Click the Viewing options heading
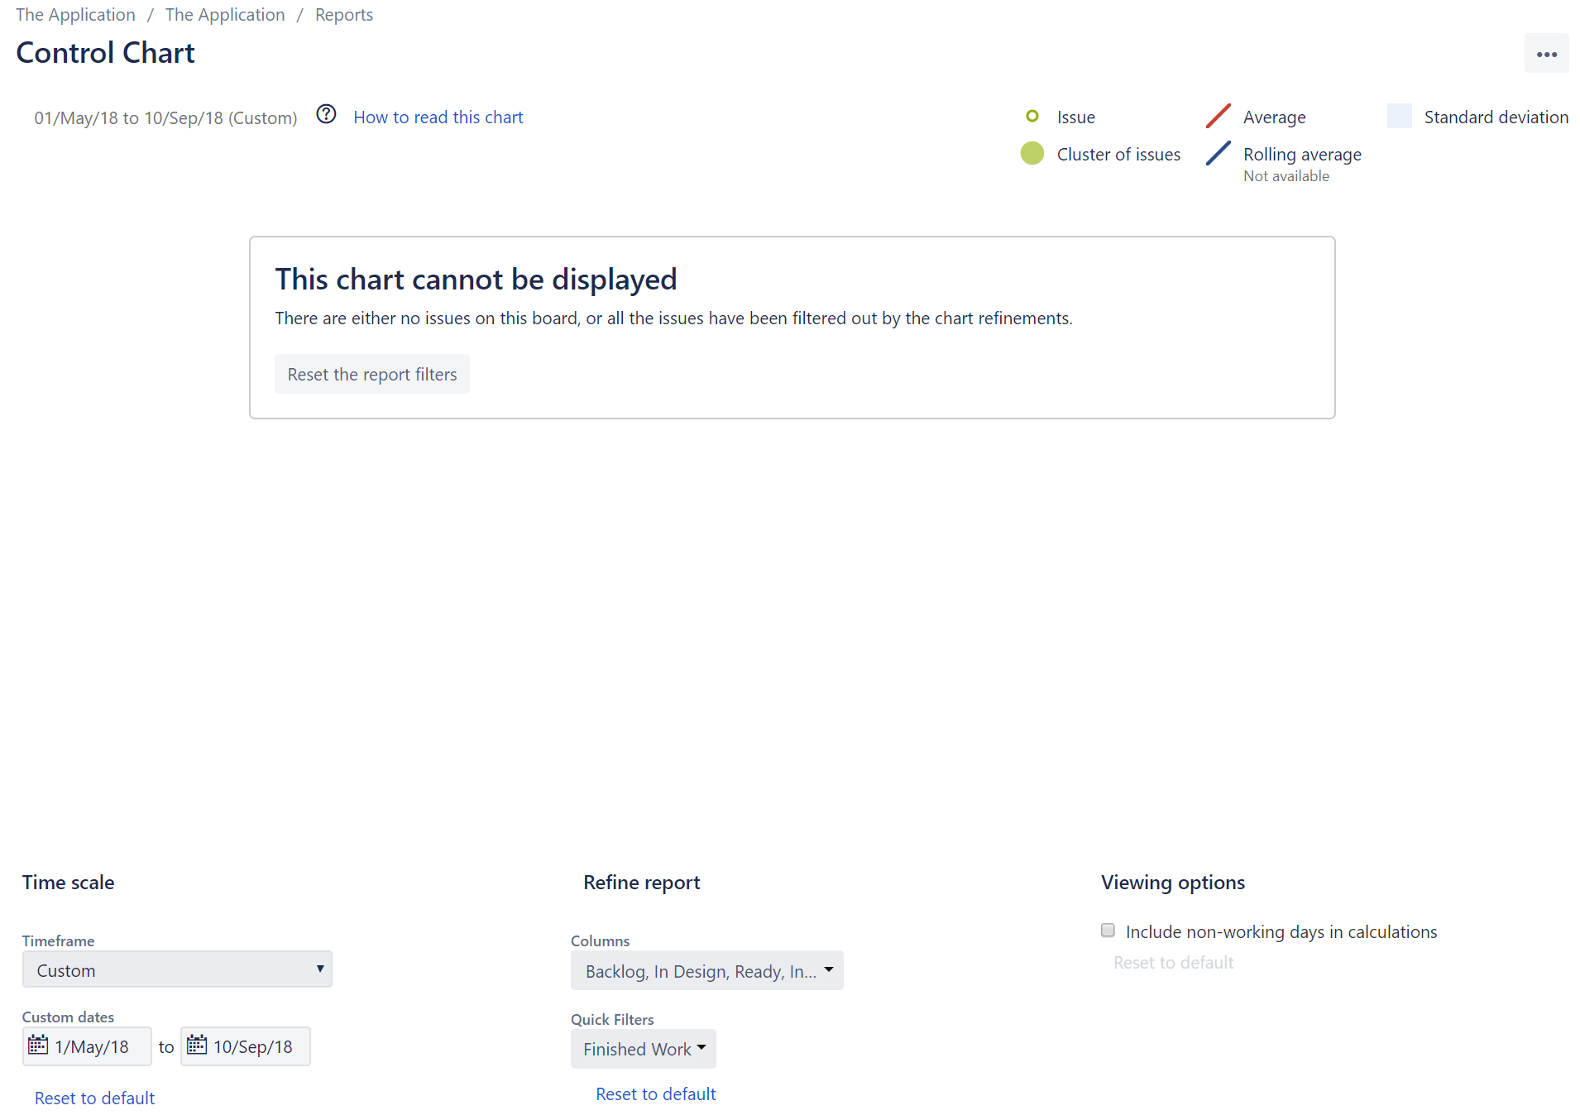 point(1172,883)
